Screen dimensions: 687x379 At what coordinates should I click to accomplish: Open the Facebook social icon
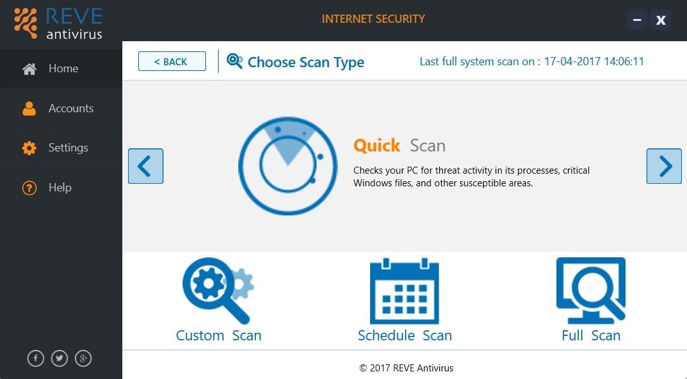tap(35, 359)
